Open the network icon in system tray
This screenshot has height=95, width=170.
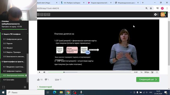tap(144, 92)
